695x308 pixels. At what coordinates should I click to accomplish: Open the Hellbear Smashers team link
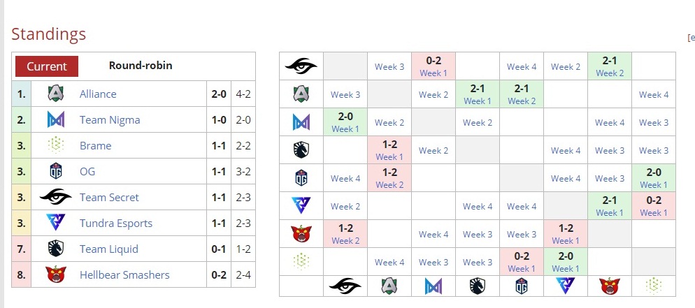(124, 274)
